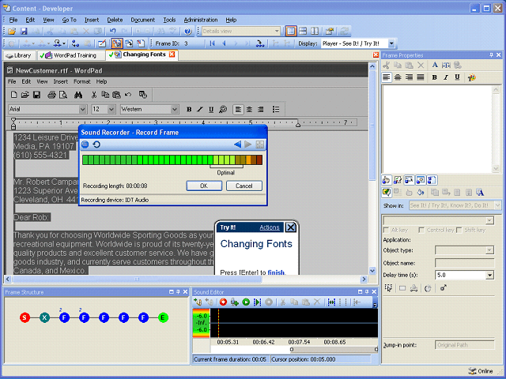Screen dimensions: 506x379
Task: Click font A icon in Frame Properties
Action: click(435, 65)
